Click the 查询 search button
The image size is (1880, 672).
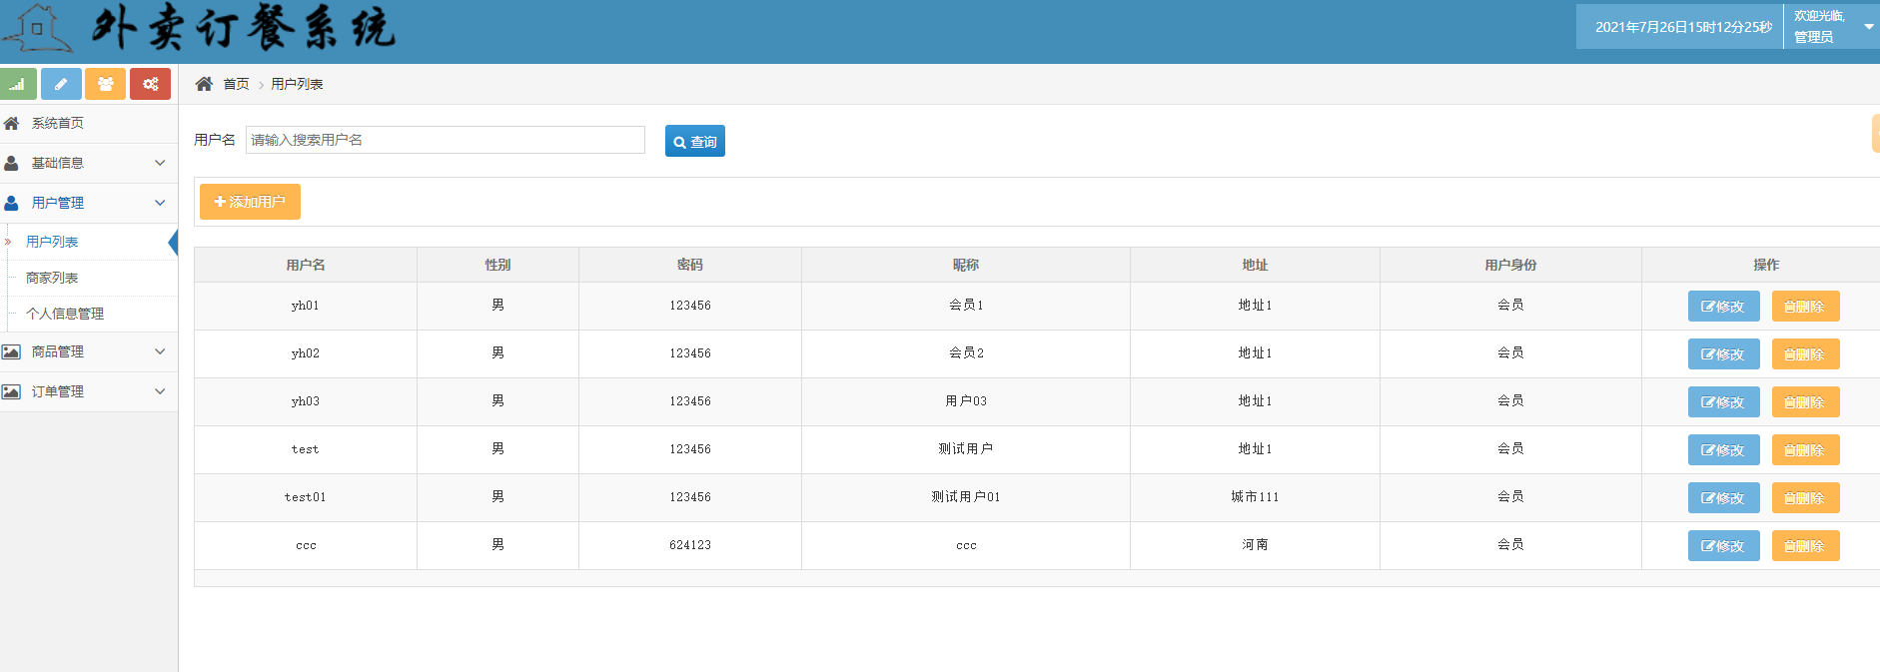point(694,142)
